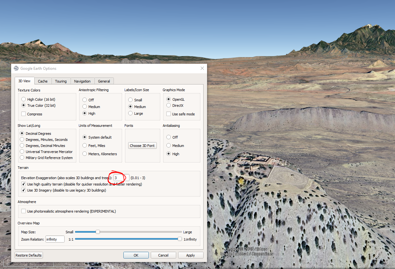
Task: Click the Apply button
Action: pyautogui.click(x=191, y=255)
